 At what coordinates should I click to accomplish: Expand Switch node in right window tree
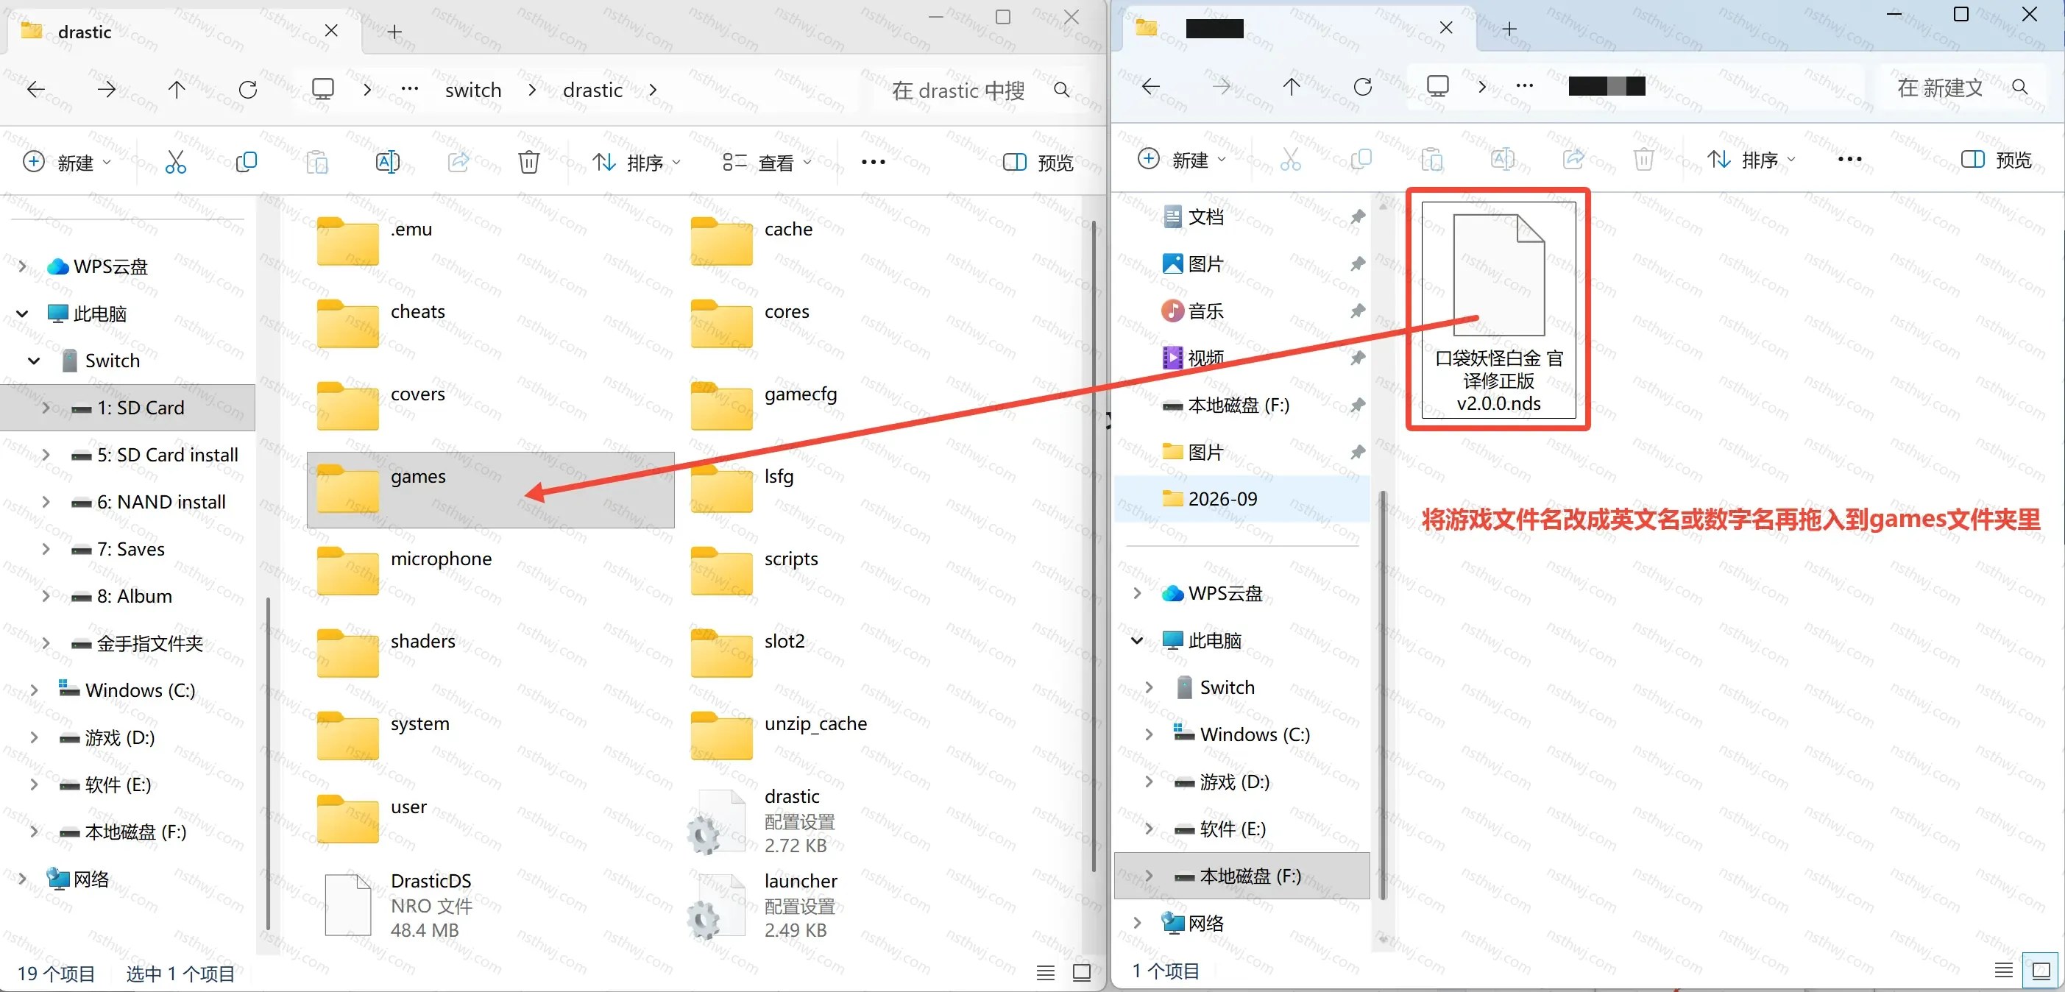(1149, 687)
